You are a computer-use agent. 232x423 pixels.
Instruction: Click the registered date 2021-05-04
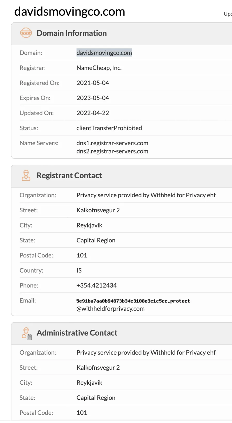[93, 83]
